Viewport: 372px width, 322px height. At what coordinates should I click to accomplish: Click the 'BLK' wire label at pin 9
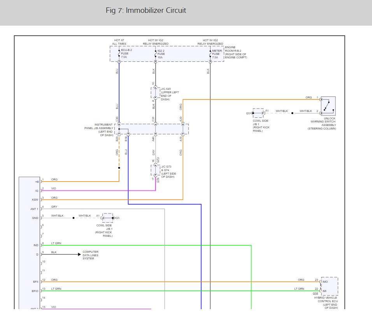[x=54, y=252]
